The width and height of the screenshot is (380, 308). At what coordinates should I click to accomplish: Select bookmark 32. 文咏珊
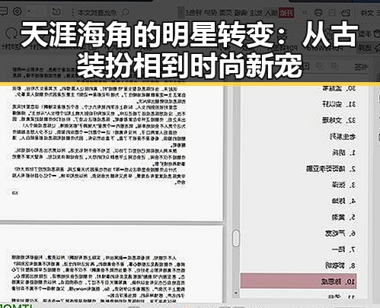click(339, 120)
